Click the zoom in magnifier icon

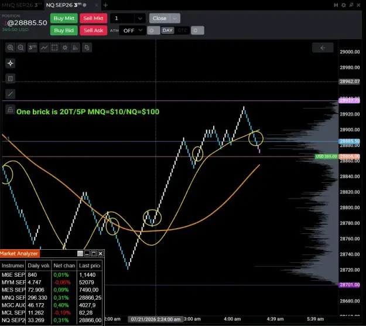coord(11,47)
